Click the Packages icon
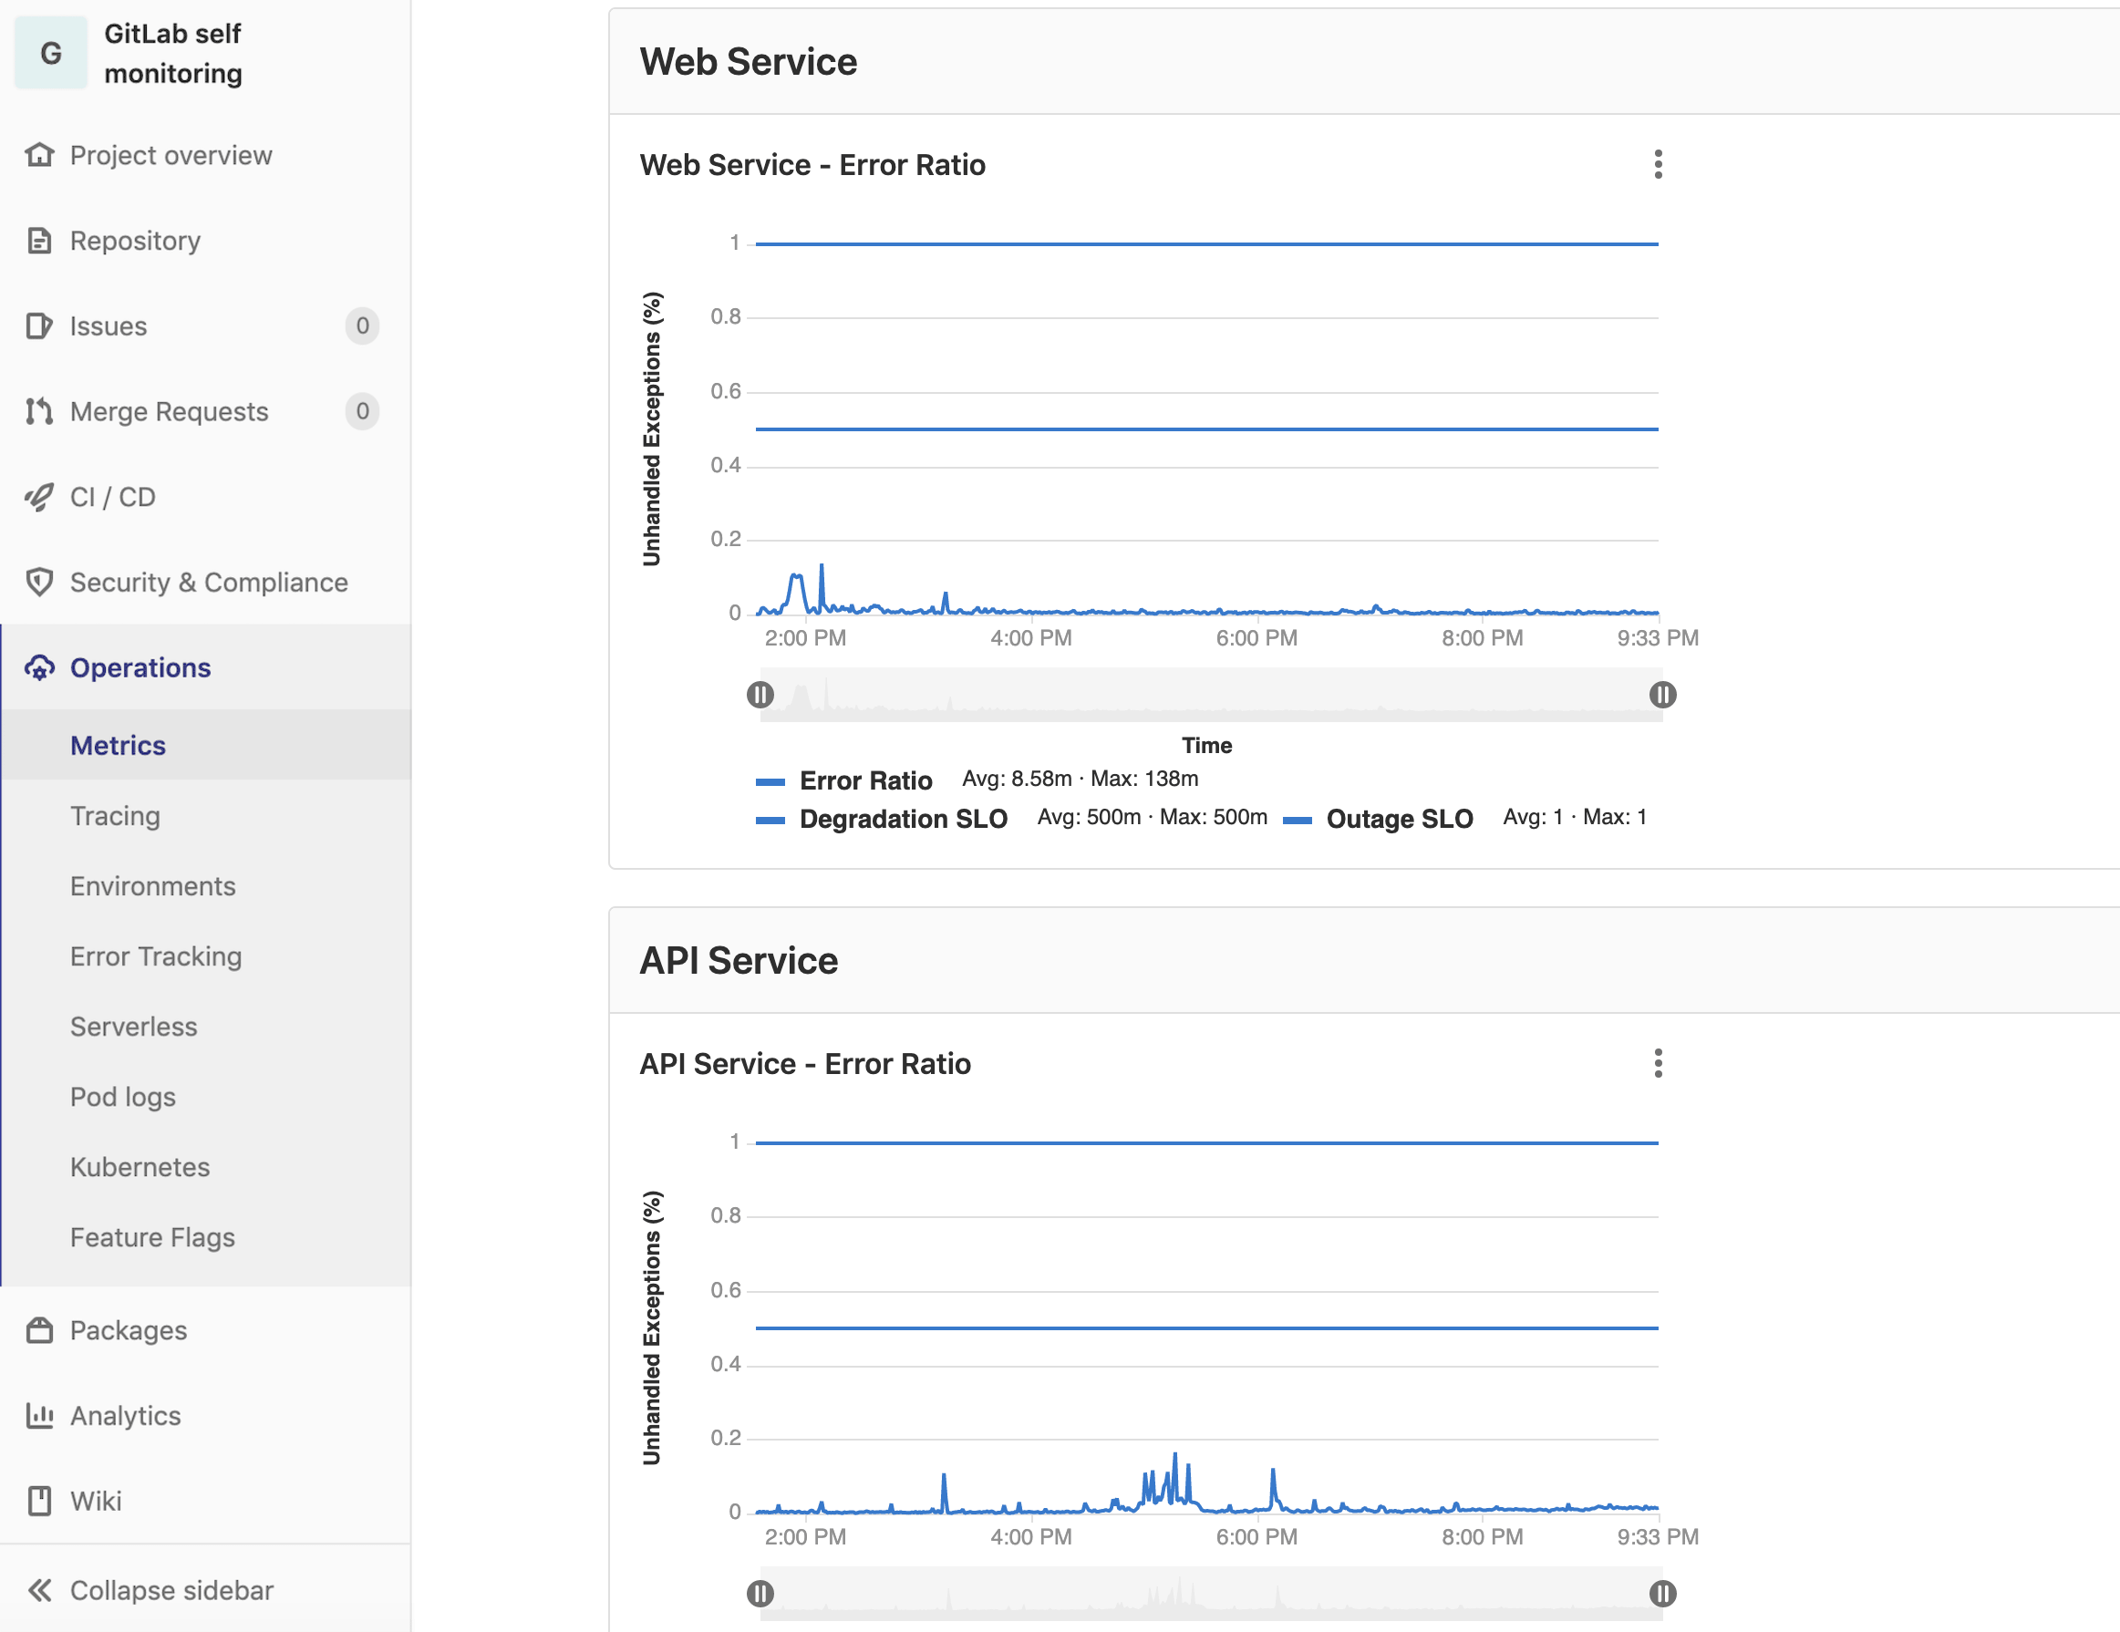 click(37, 1328)
